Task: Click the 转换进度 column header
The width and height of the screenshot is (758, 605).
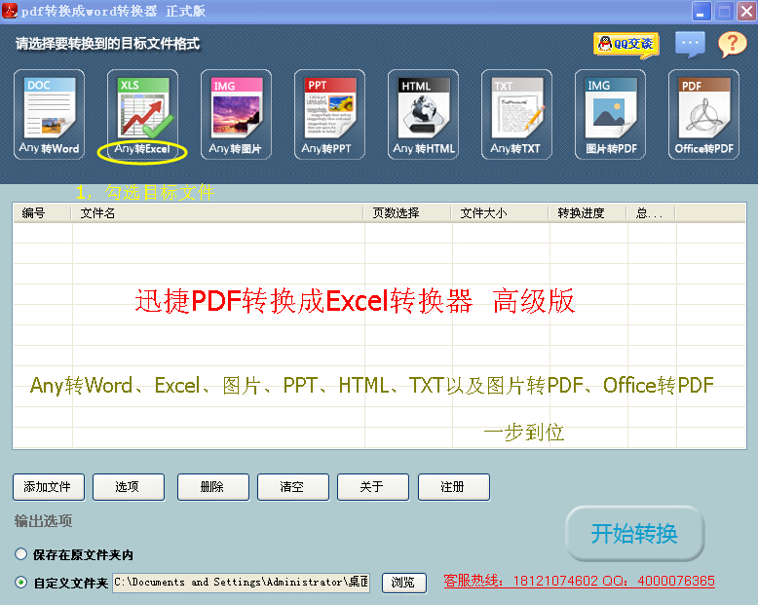Action: point(587,212)
